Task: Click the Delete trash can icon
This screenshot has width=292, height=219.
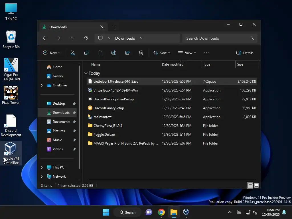Action: click(141, 53)
